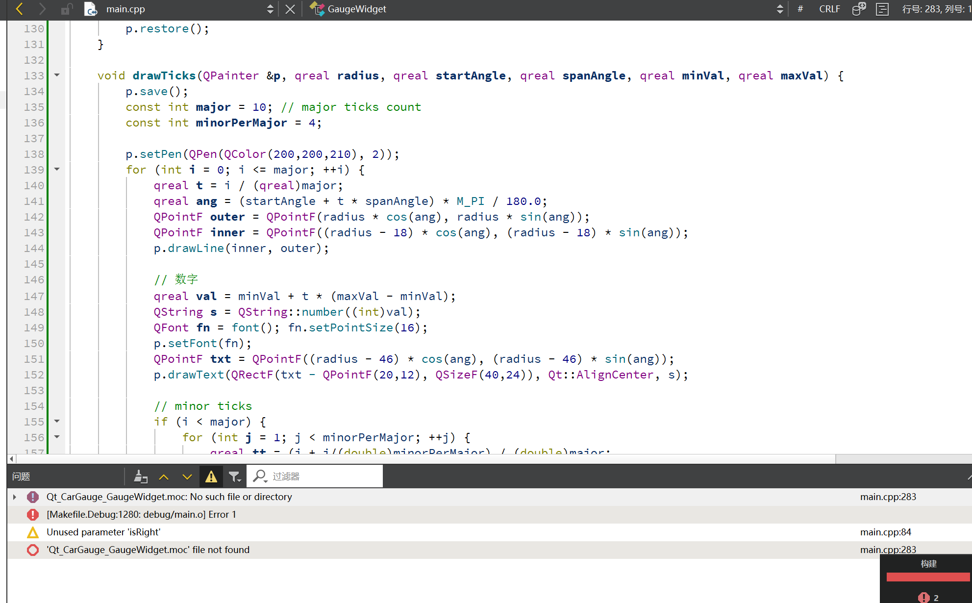
Task: Click the analyzer database icon in the toolbar
Action: tap(859, 9)
